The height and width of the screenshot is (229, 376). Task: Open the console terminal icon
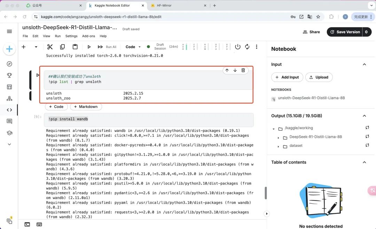[28, 224]
